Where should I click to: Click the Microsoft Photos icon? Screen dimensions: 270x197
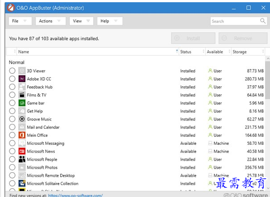point(22,167)
